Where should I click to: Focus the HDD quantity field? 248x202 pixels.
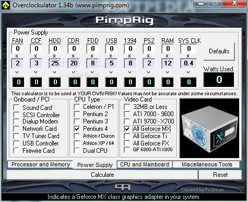pos(55,49)
